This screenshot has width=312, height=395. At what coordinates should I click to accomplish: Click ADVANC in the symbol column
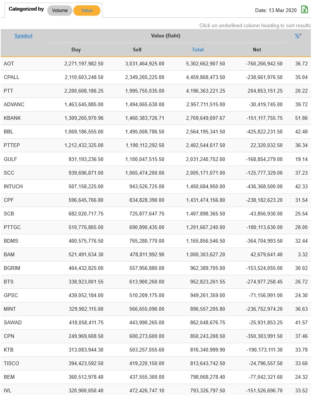coord(14,104)
